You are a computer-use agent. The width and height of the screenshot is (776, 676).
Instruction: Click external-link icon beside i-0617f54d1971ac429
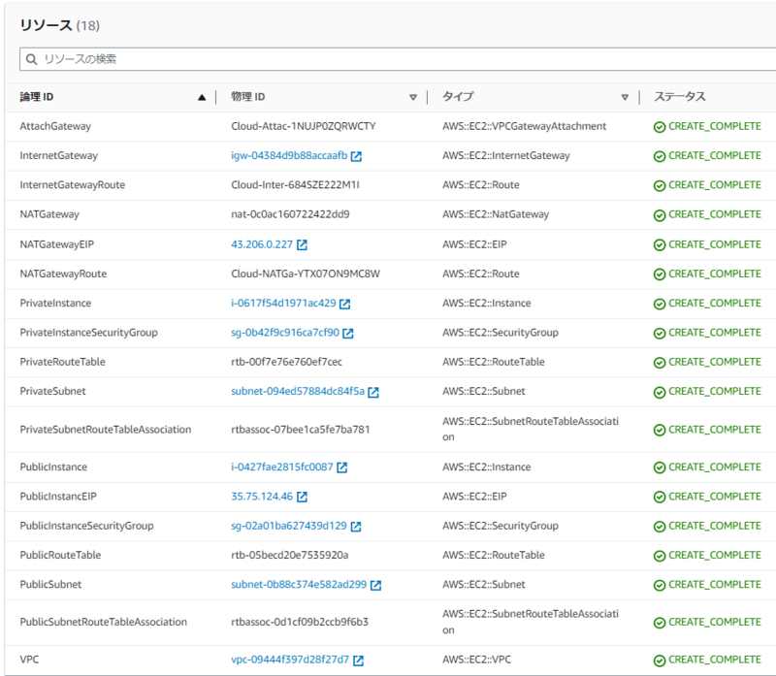point(345,304)
